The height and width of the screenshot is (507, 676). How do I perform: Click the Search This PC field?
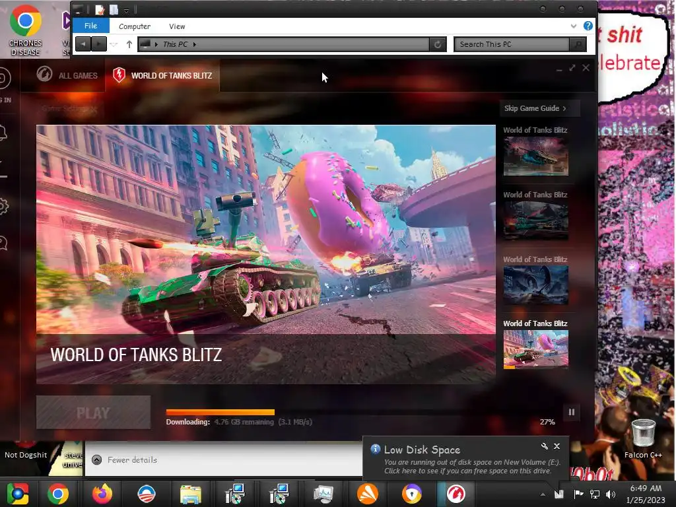(x=512, y=44)
